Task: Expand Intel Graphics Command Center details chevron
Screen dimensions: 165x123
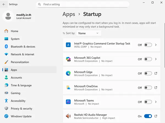Action: 156,45
